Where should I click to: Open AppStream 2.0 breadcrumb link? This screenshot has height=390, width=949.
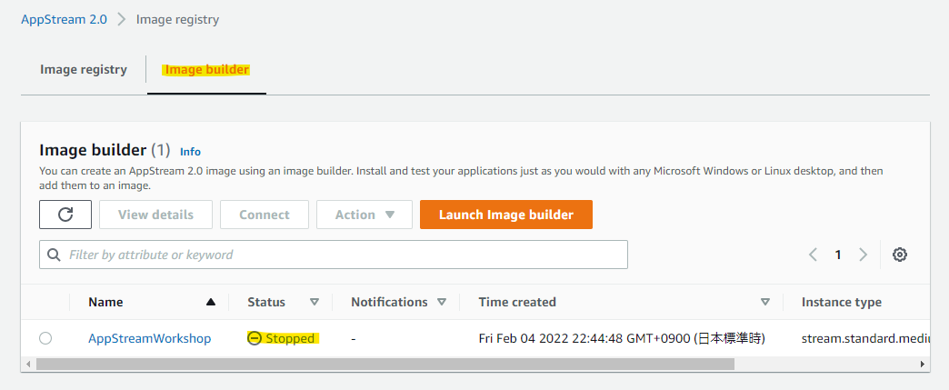(x=65, y=19)
